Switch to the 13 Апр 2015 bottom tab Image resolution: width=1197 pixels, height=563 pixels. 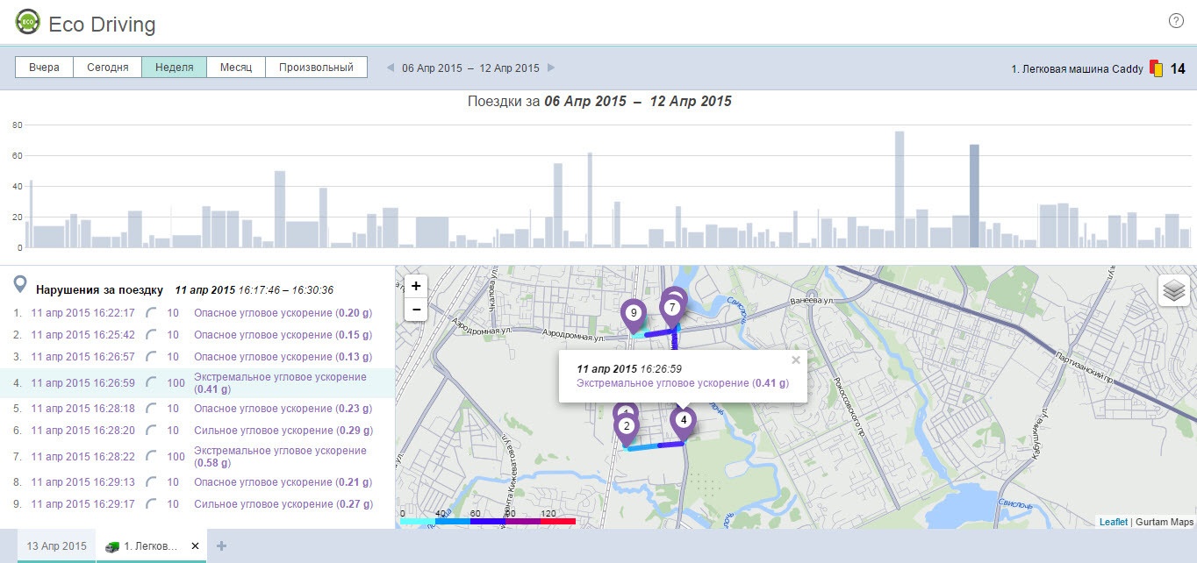tap(56, 545)
